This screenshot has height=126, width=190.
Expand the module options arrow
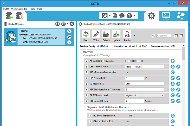(x=69, y=43)
